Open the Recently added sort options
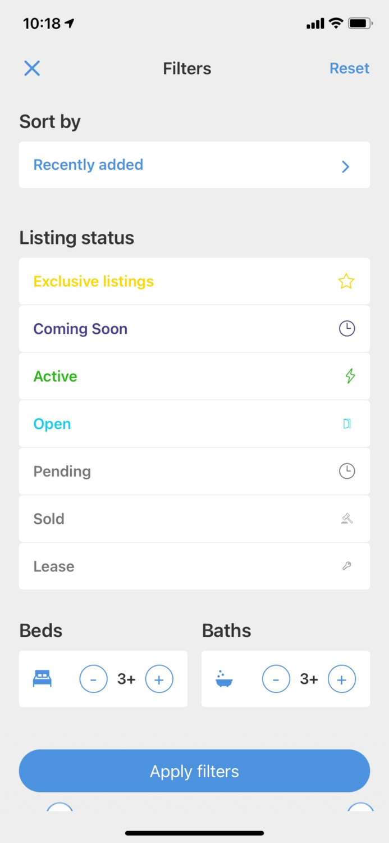The height and width of the screenshot is (843, 389). pyautogui.click(x=88, y=165)
